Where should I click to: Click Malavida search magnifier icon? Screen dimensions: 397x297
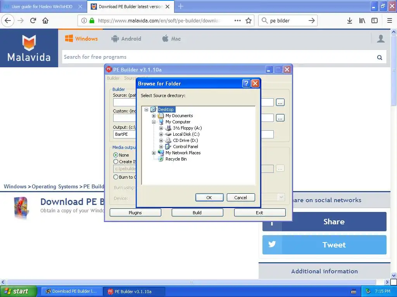coord(380,57)
